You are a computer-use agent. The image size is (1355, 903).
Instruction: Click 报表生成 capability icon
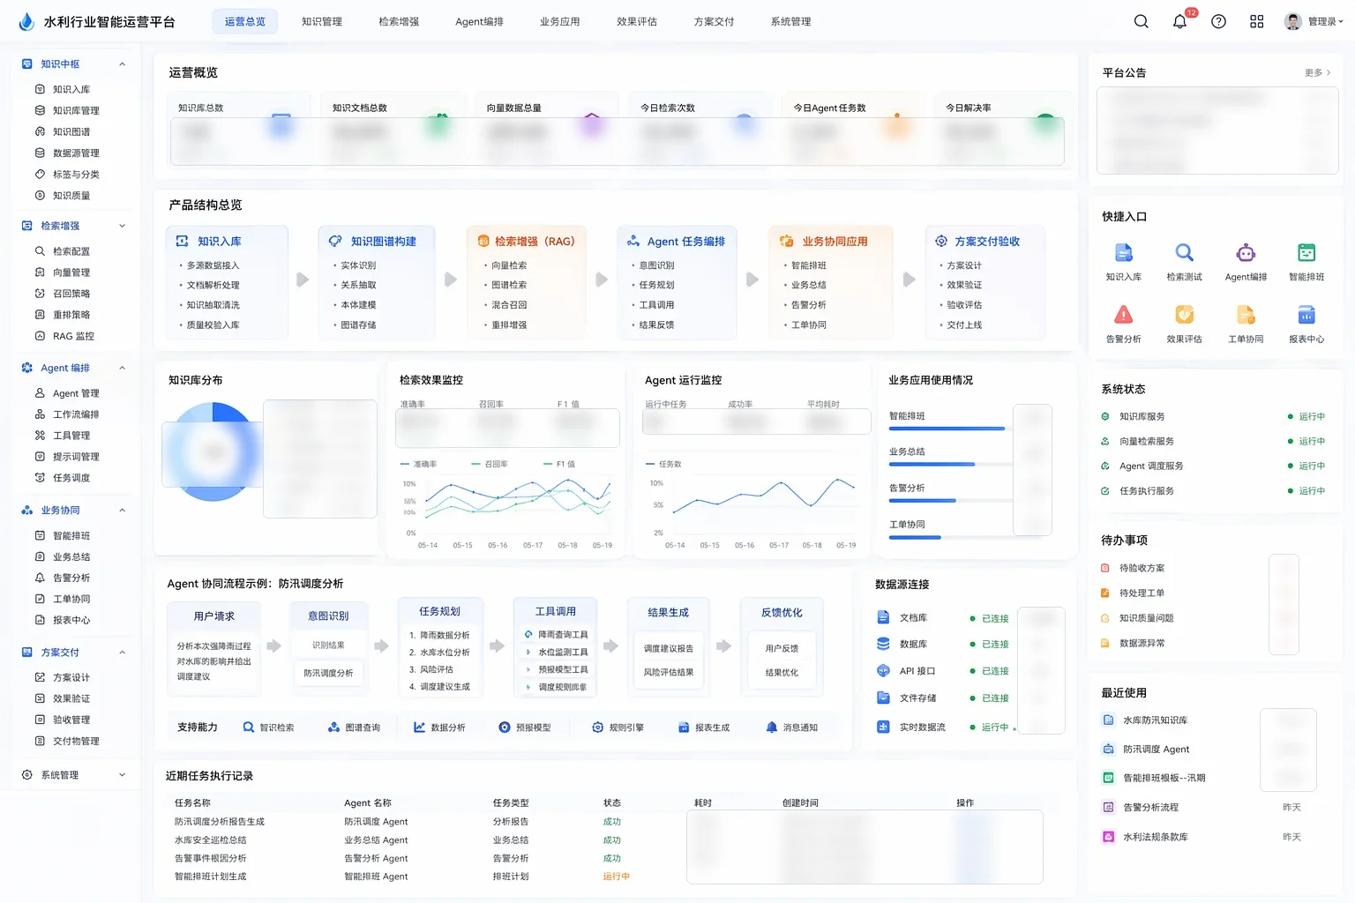click(684, 728)
